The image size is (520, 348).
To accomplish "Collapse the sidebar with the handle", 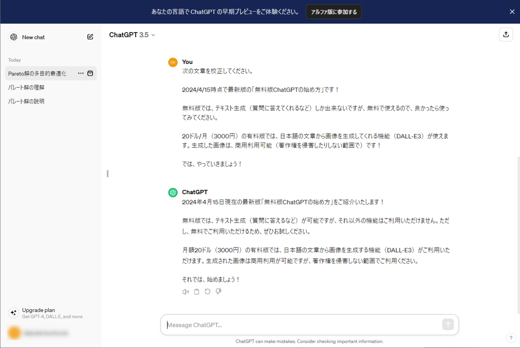I will point(107,174).
